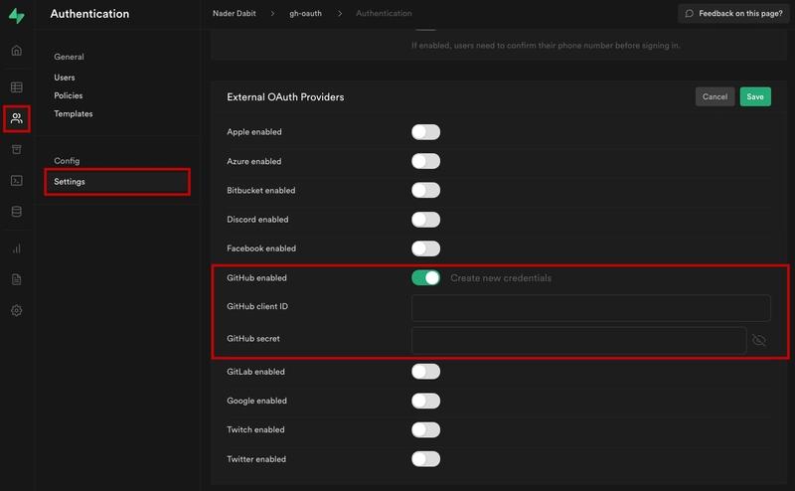Image resolution: width=795 pixels, height=491 pixels.
Task: Open the project settings gear icon
Action: [17, 310]
